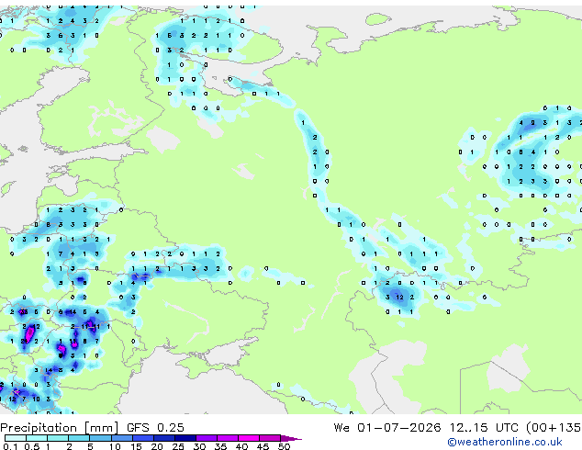Click the legend label '20'

(157, 446)
